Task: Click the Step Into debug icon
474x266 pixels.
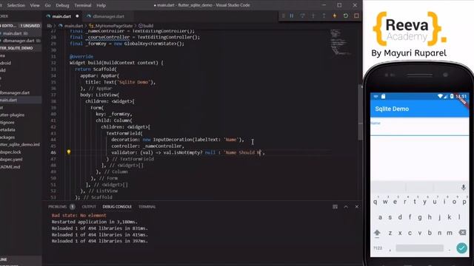Action: 313,16
